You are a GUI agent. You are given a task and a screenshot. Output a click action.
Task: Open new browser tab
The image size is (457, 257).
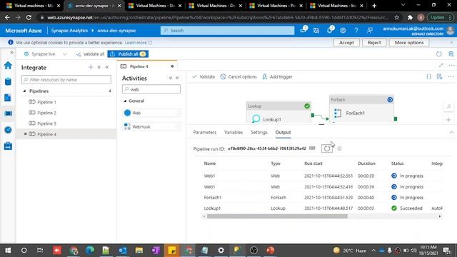[x=374, y=6]
